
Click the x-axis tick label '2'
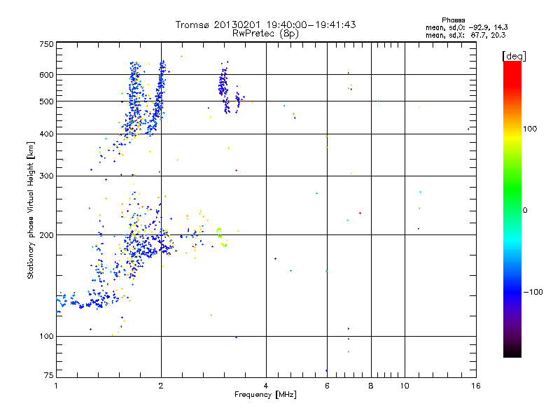(x=161, y=386)
